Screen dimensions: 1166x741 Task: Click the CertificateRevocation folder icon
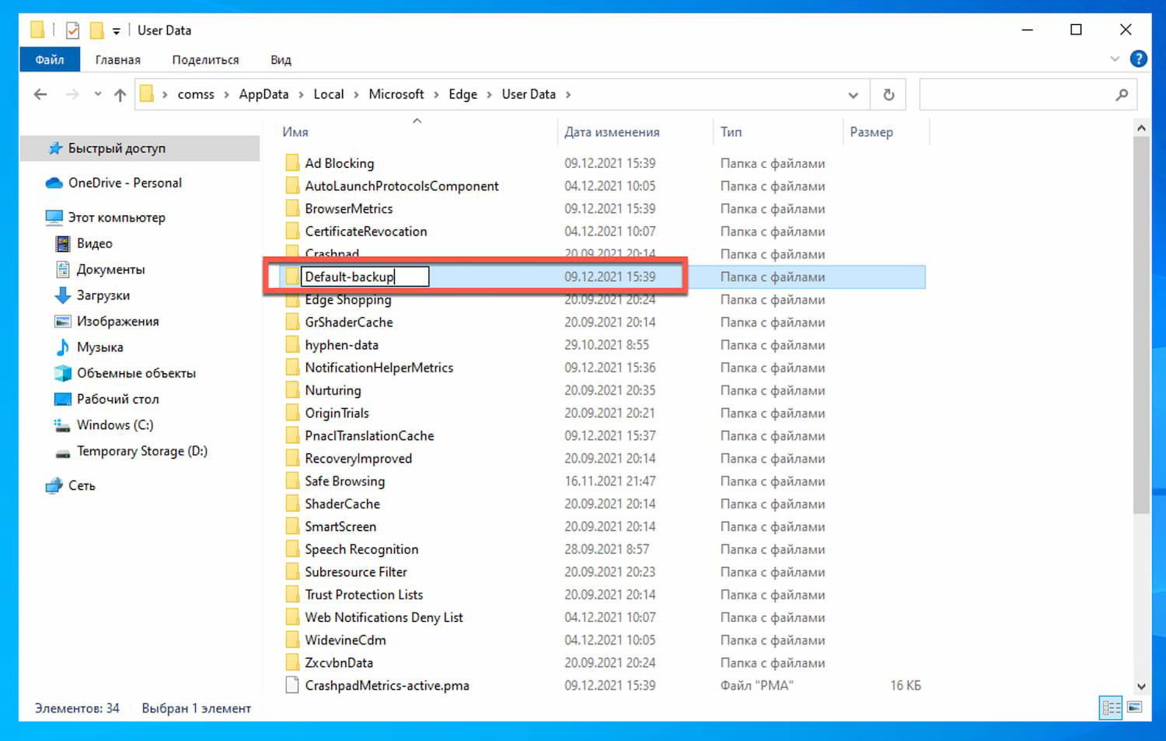pos(292,231)
